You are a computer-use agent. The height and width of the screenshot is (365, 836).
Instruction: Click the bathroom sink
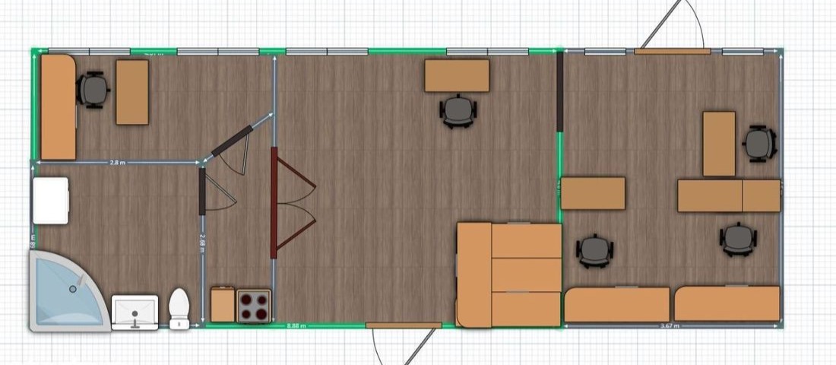pos(135,312)
